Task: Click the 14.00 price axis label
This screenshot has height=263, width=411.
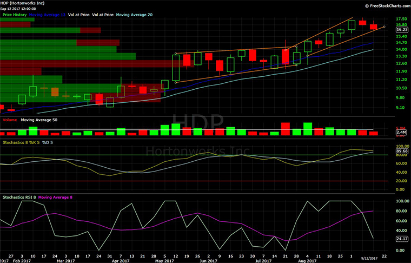Action: [402, 49]
